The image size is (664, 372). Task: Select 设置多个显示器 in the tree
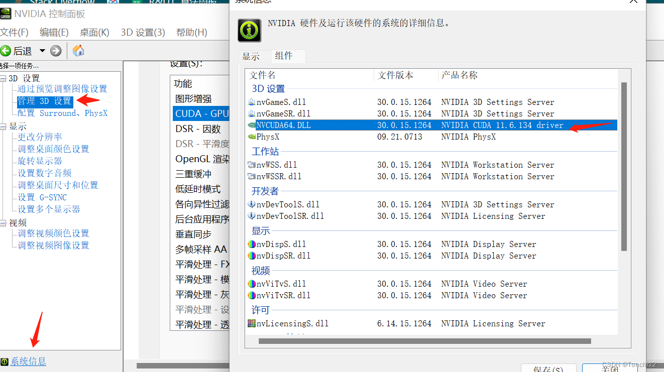49,209
